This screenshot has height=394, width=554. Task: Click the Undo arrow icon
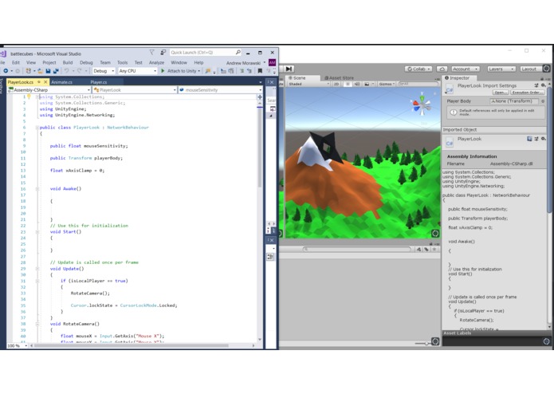point(66,71)
